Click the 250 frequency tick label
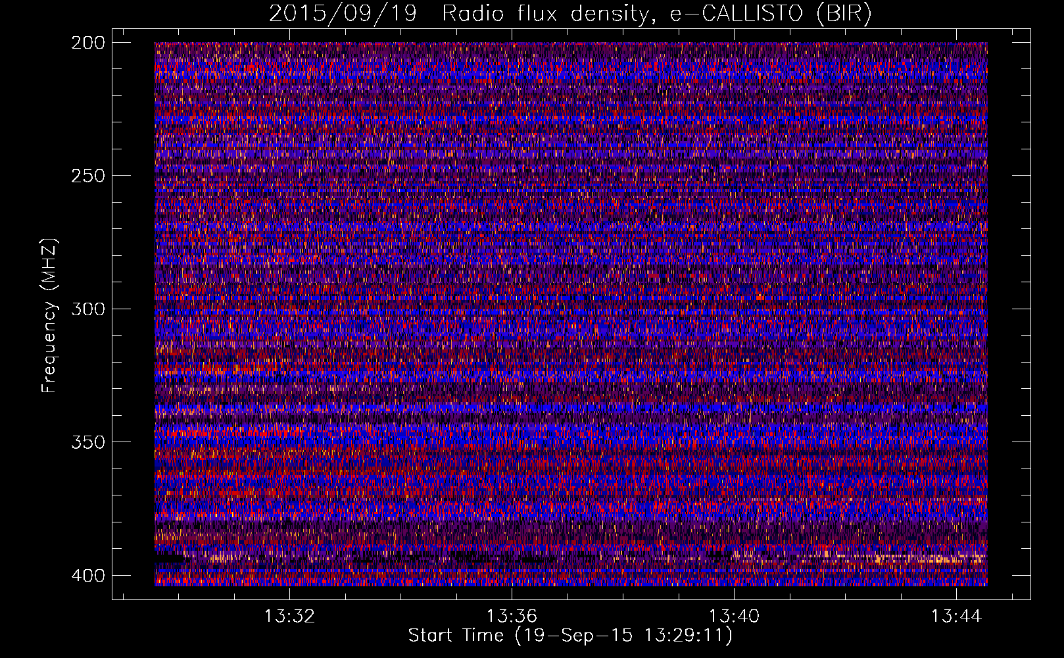Viewport: 1064px width, 658px height. [x=88, y=176]
